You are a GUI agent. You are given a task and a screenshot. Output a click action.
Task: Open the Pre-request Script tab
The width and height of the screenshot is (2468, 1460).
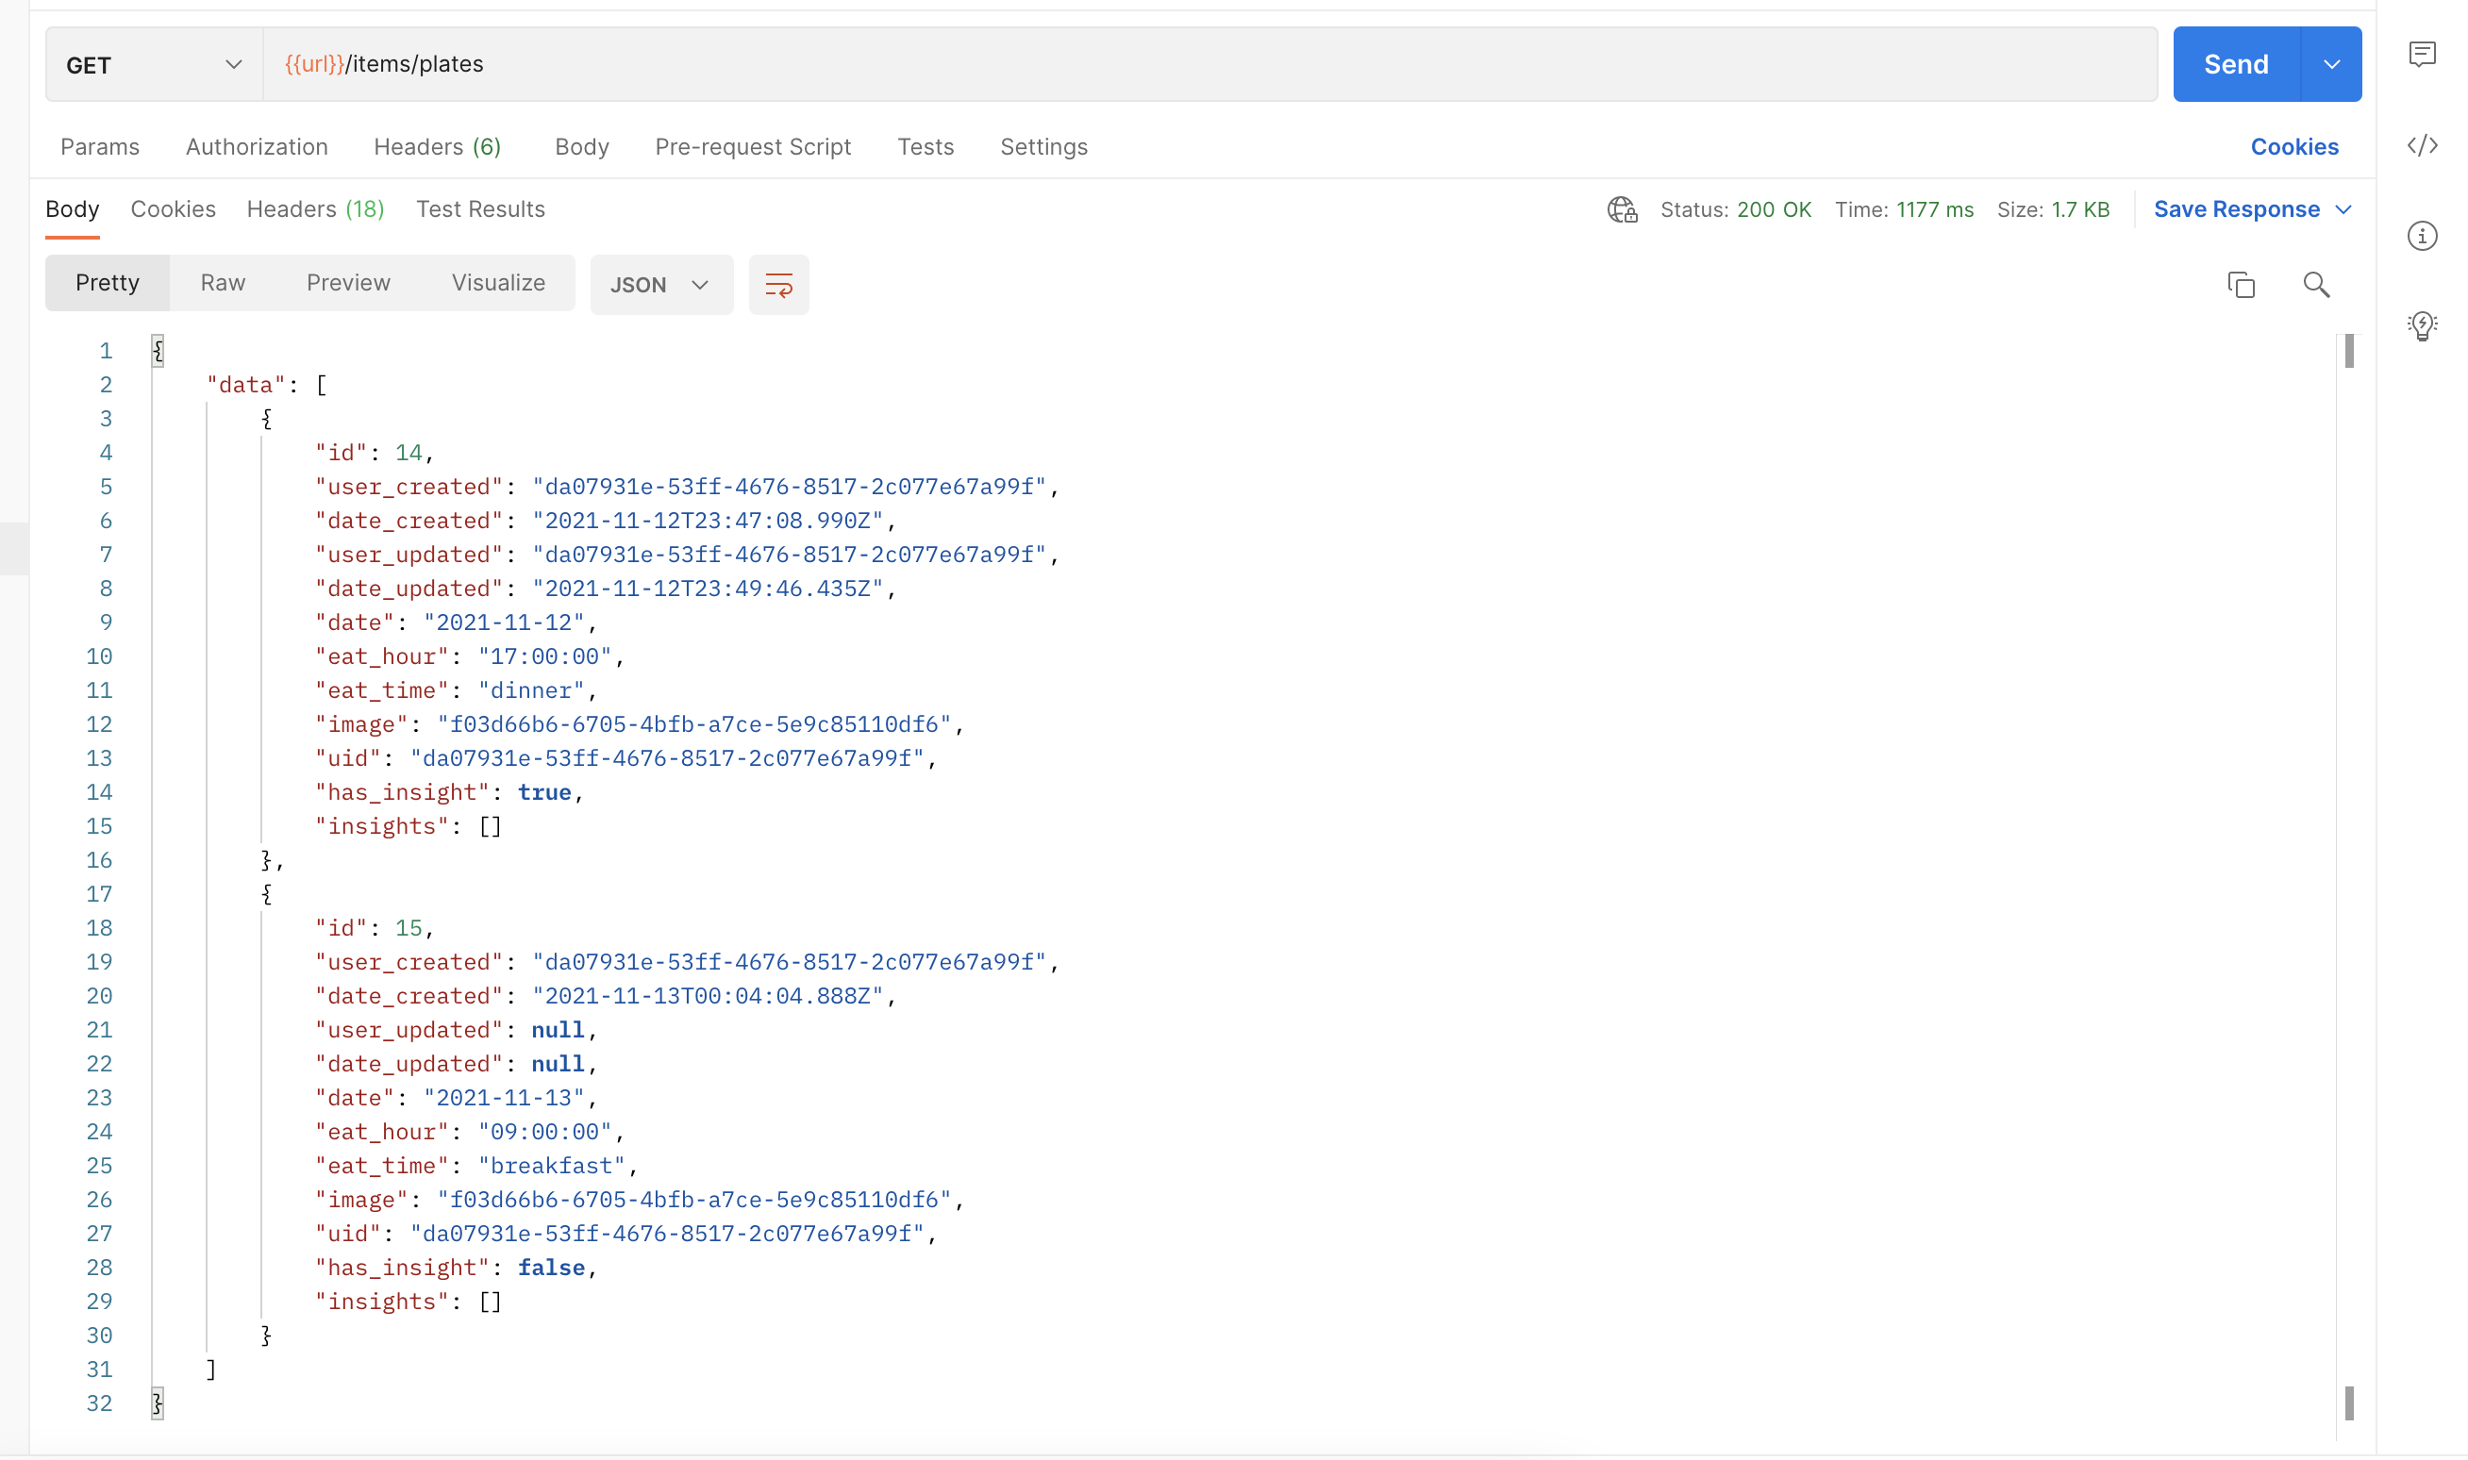(x=753, y=146)
